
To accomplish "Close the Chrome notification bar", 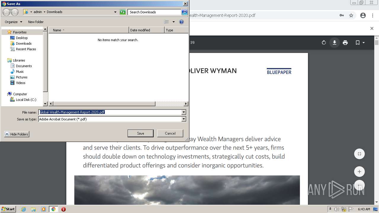I will click(372, 28).
